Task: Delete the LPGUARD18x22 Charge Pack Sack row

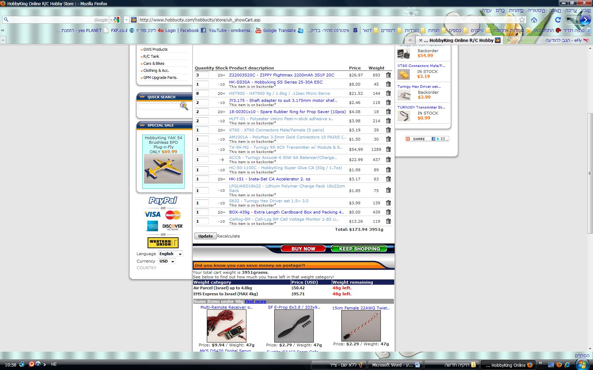Action: tap(388, 190)
